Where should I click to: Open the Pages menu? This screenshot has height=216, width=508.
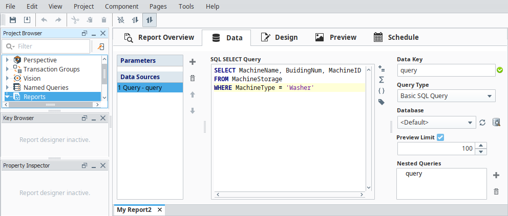point(158,7)
